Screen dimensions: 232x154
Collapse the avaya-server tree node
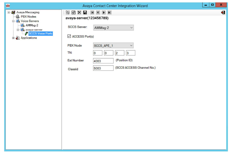click(18, 30)
